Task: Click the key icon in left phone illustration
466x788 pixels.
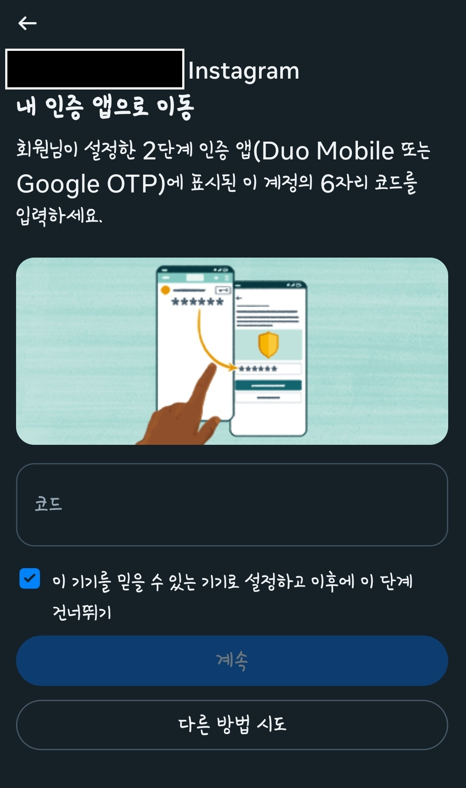Action: pos(223,290)
